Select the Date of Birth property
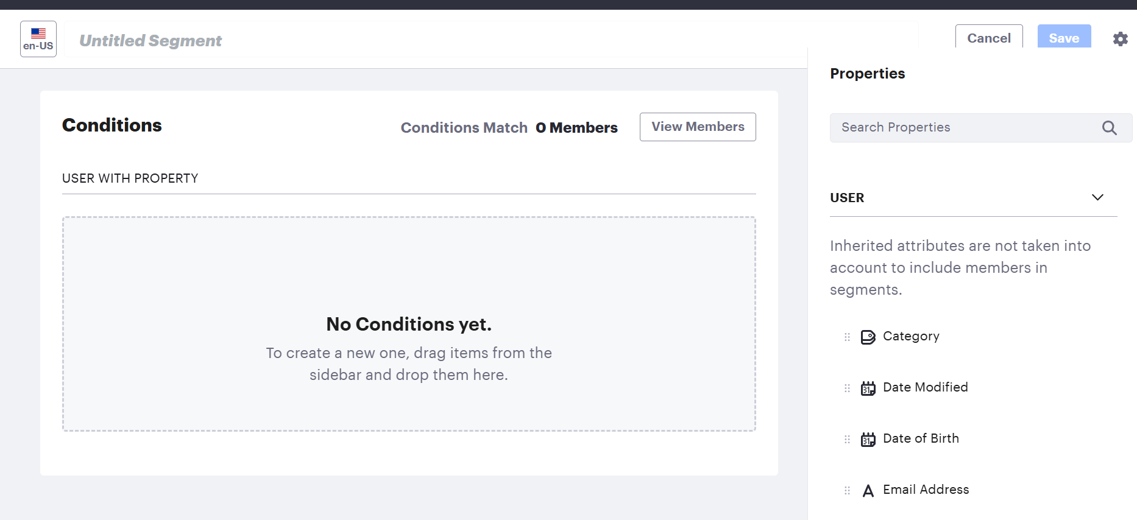The height and width of the screenshot is (520, 1137). (921, 438)
